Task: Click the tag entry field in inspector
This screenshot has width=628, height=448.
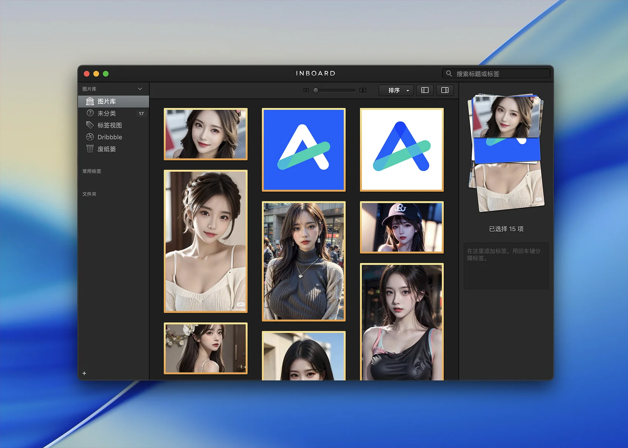Action: pos(506,266)
